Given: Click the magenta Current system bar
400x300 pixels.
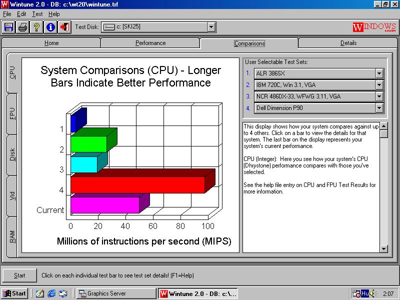Looking at the screenshot, I should click(x=105, y=205).
